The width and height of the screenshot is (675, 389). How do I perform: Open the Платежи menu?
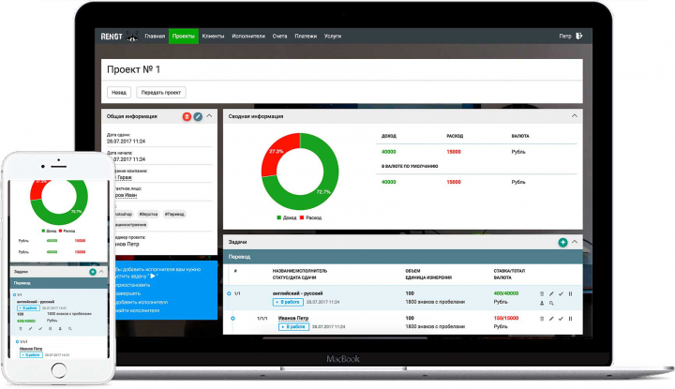(306, 37)
